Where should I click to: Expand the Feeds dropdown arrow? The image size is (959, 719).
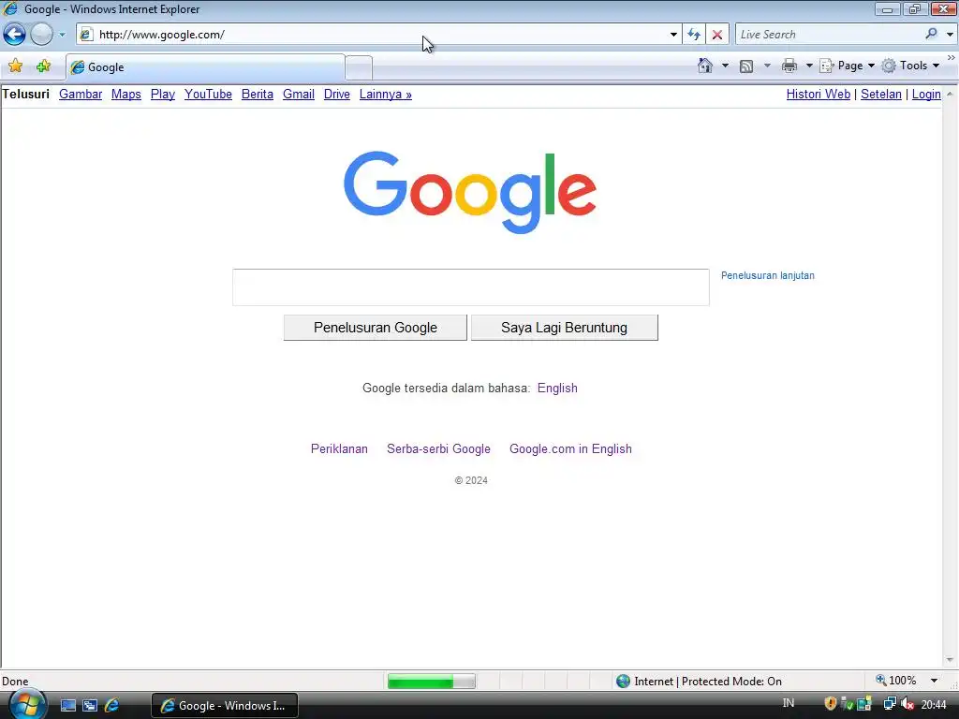tap(767, 66)
